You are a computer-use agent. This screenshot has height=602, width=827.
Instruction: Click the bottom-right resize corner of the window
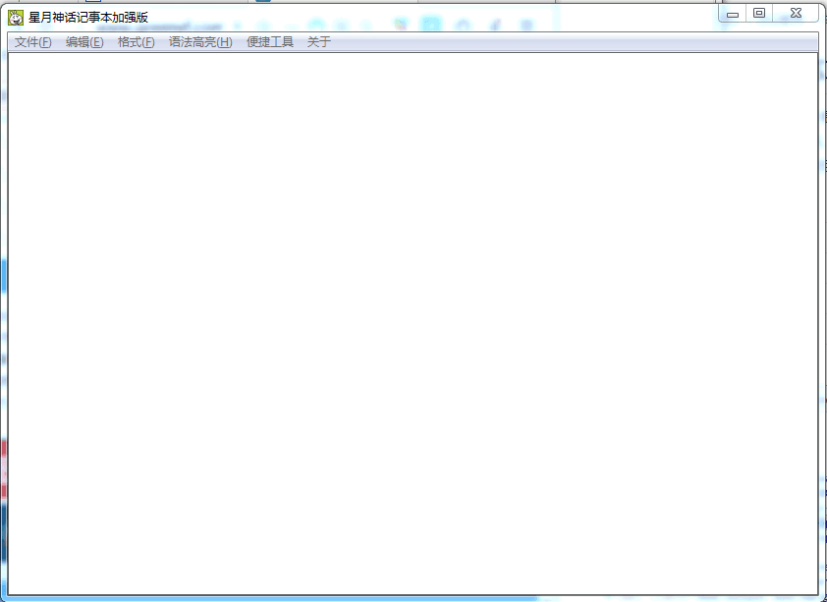822,598
